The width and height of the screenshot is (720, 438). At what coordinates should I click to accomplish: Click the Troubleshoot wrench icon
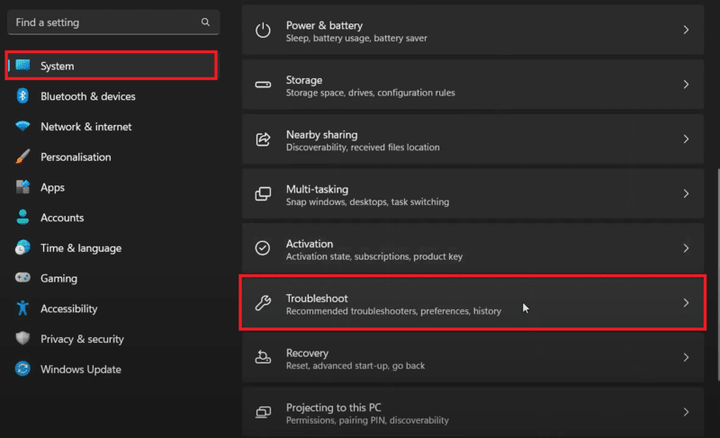coord(263,303)
